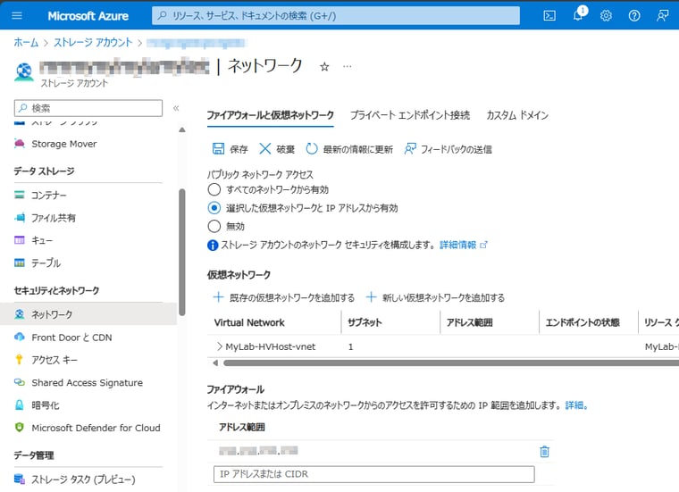The image size is (679, 492).
Task: Focus the sidebar 検索 field
Action: pos(88,108)
